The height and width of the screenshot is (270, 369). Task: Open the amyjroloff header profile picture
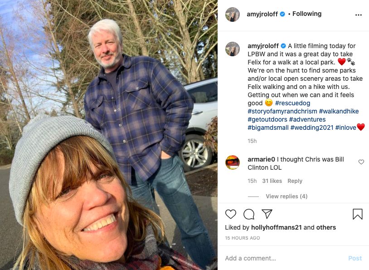[x=233, y=15]
